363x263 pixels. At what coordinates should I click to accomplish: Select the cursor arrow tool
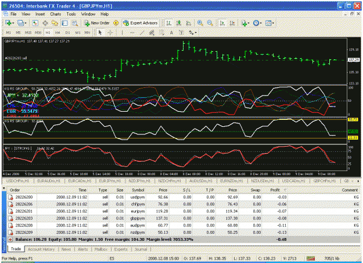click(100, 33)
